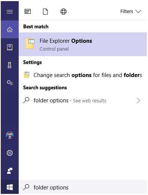Click the Search suggestions heading
Screen dimensions: 148x195
click(x=45, y=88)
